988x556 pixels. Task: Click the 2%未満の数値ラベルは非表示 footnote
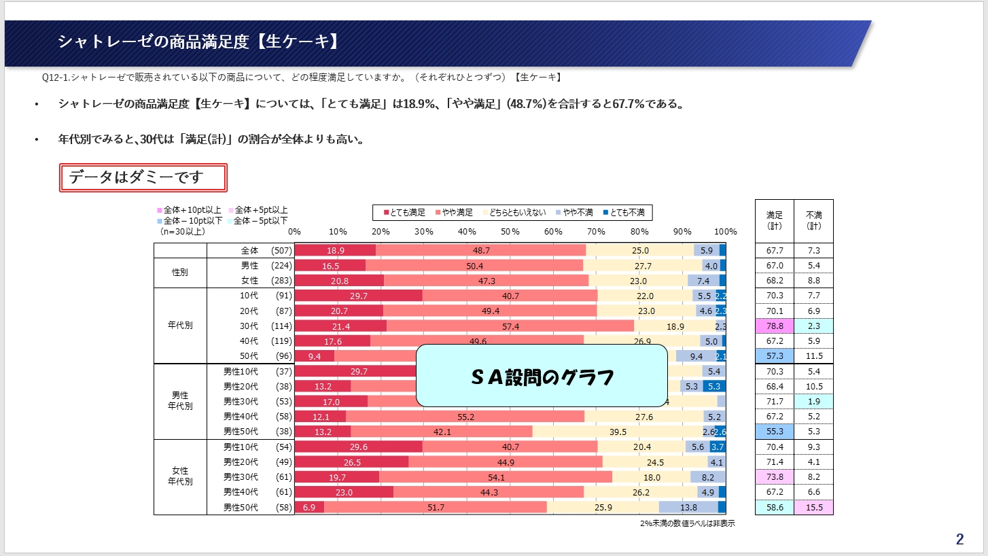point(687,523)
